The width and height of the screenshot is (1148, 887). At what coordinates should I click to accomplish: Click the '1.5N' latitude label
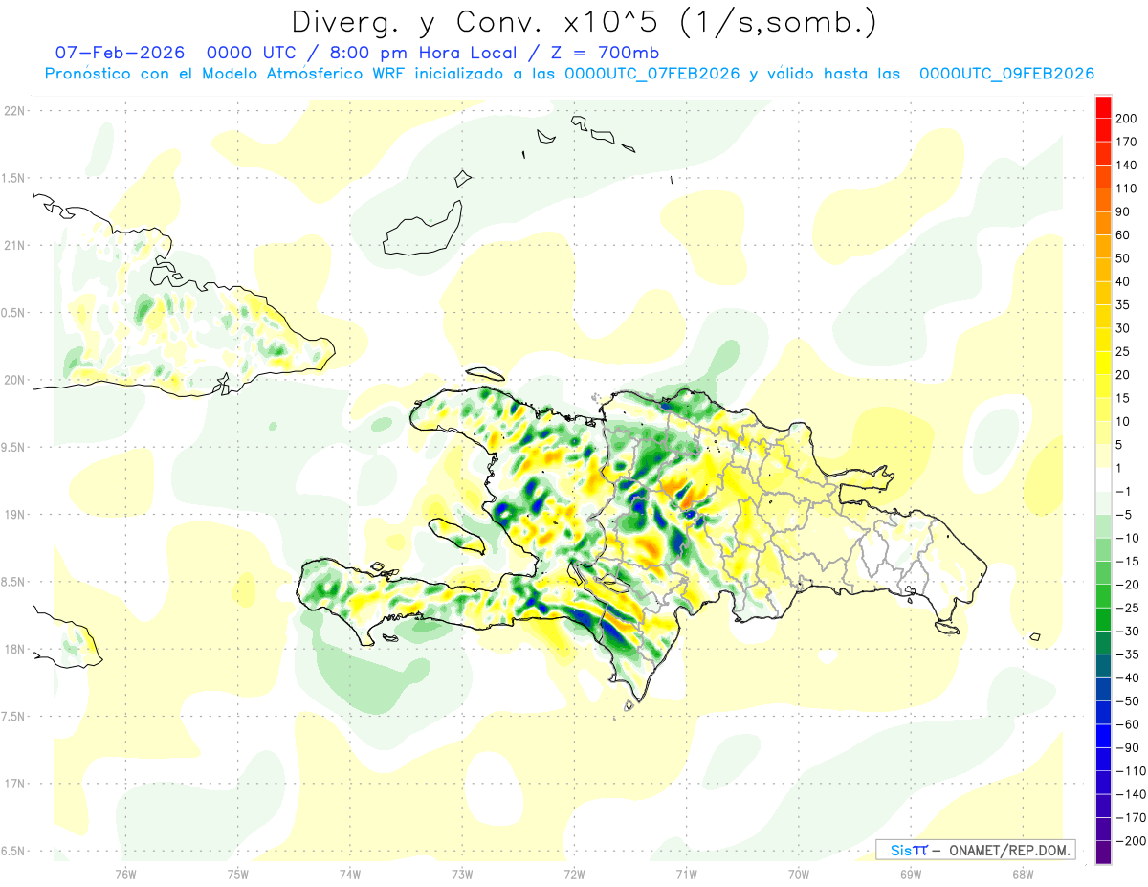(x=14, y=178)
